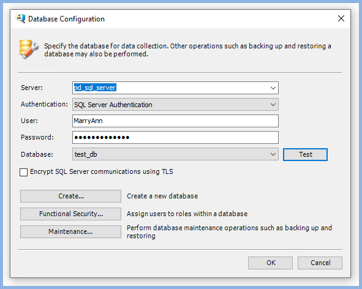Close the Database Configuration dialog
The height and width of the screenshot is (289, 362).
[341, 18]
